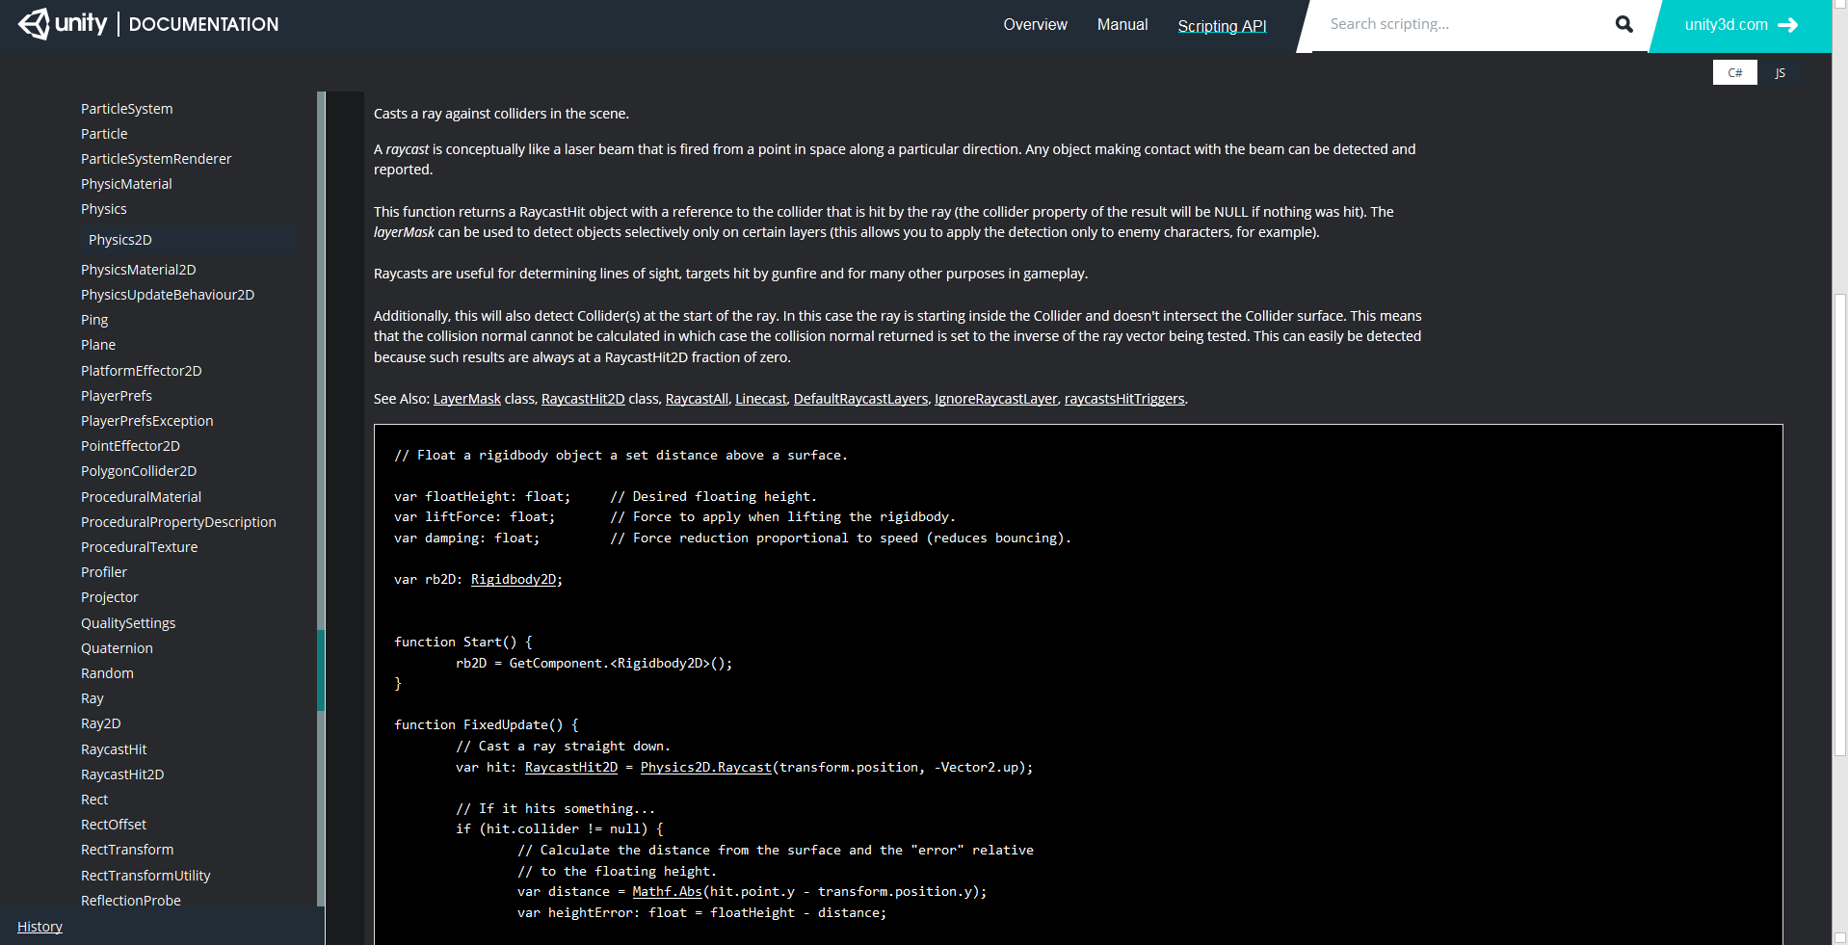Open the Linecast link in See Also
Image resolution: width=1848 pixels, height=945 pixels.
[x=760, y=398]
